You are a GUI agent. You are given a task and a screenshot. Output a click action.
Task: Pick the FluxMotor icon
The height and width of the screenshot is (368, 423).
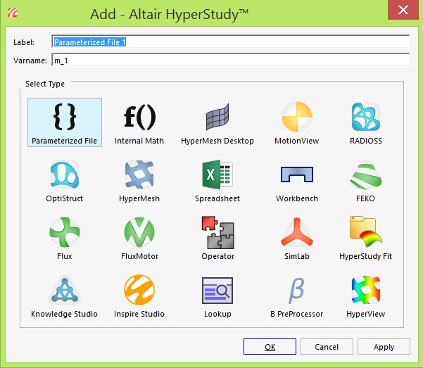(x=139, y=232)
